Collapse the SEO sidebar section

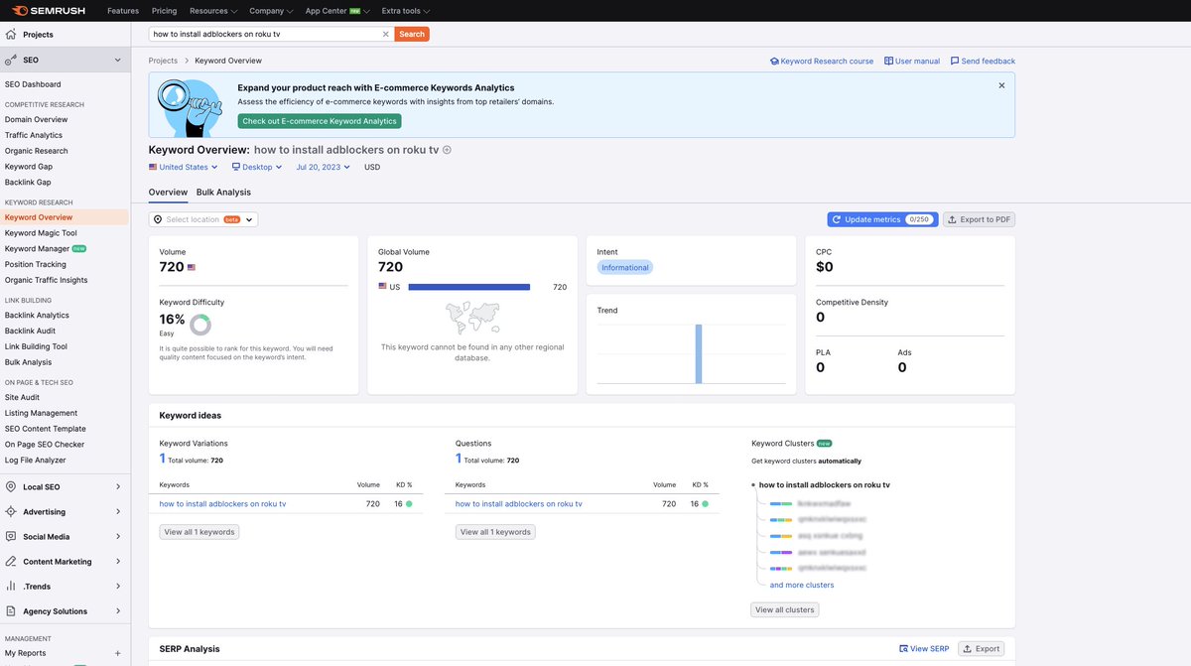pos(117,61)
